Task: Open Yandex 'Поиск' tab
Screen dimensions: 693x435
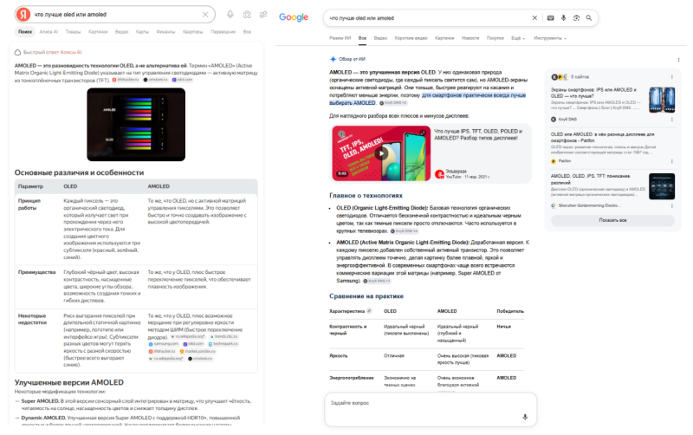Action: coord(25,32)
